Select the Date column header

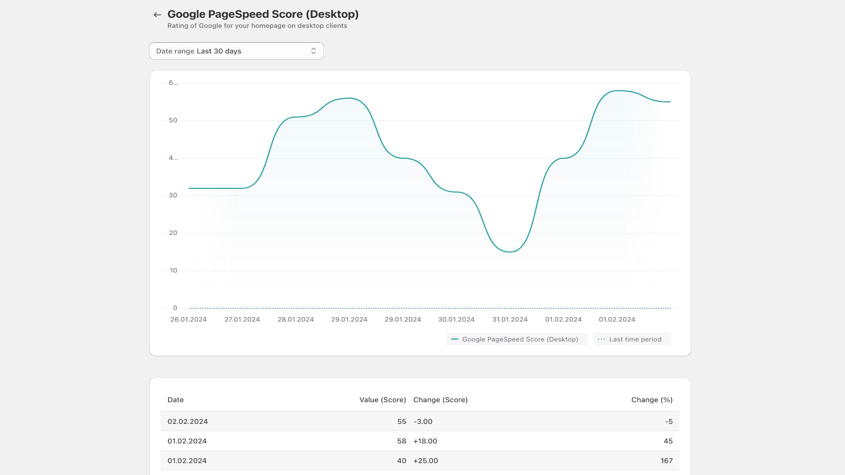175,400
